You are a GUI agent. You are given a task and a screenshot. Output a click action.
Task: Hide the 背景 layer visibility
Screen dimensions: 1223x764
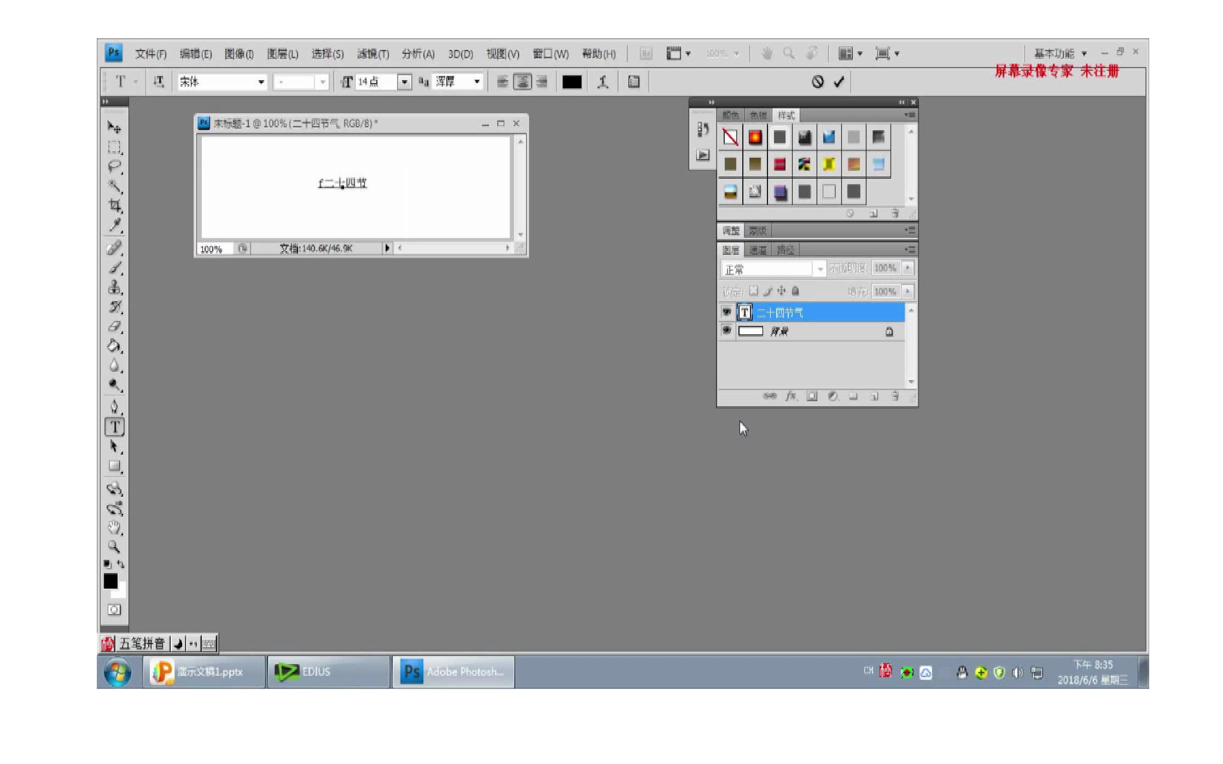pyautogui.click(x=727, y=331)
